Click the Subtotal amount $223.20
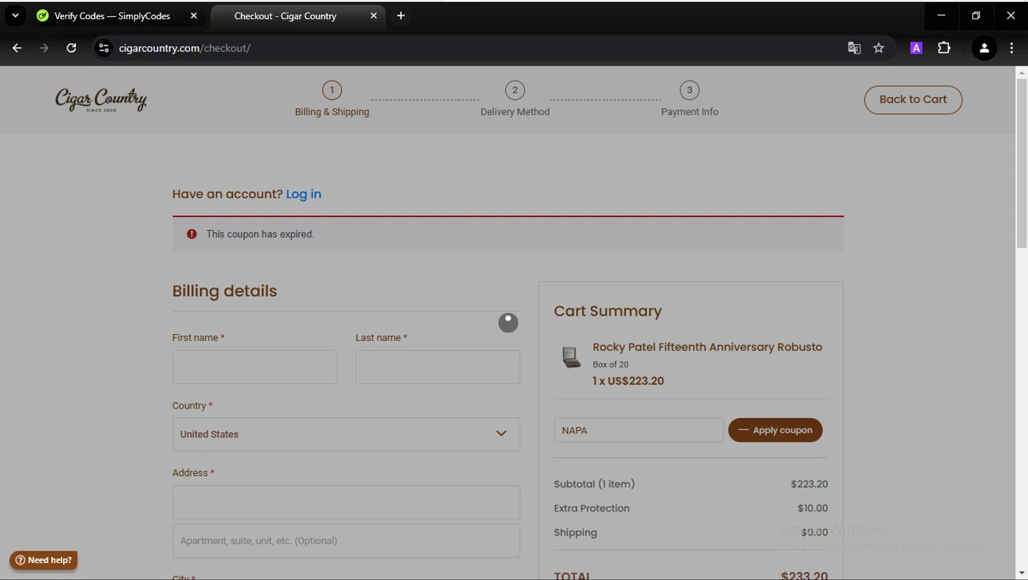 [809, 484]
